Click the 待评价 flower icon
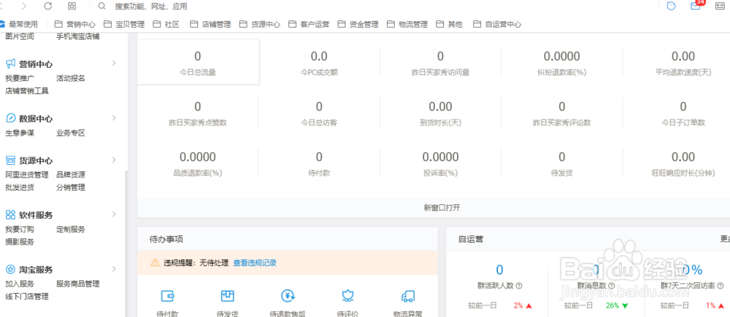The image size is (730, 317). [347, 296]
